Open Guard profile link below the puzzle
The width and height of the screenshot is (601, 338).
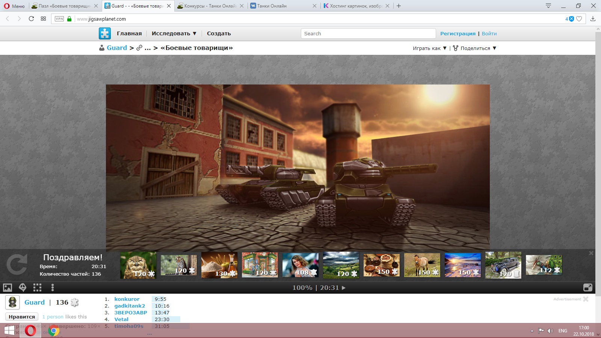click(x=35, y=302)
